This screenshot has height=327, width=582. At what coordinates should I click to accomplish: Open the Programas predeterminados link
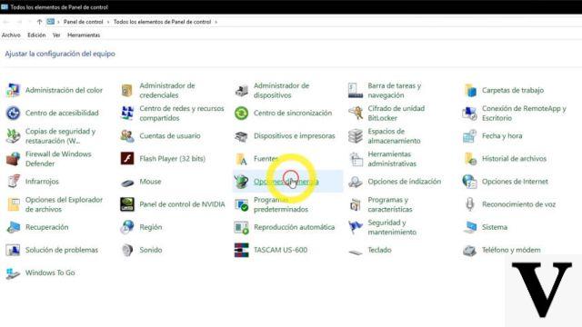[x=281, y=204]
